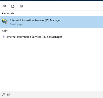
Task: Select the Documents filter icon
Action: click(x=13, y=6)
